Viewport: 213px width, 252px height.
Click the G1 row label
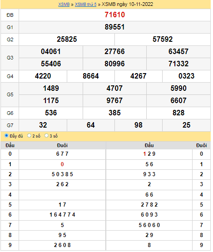point(10,27)
